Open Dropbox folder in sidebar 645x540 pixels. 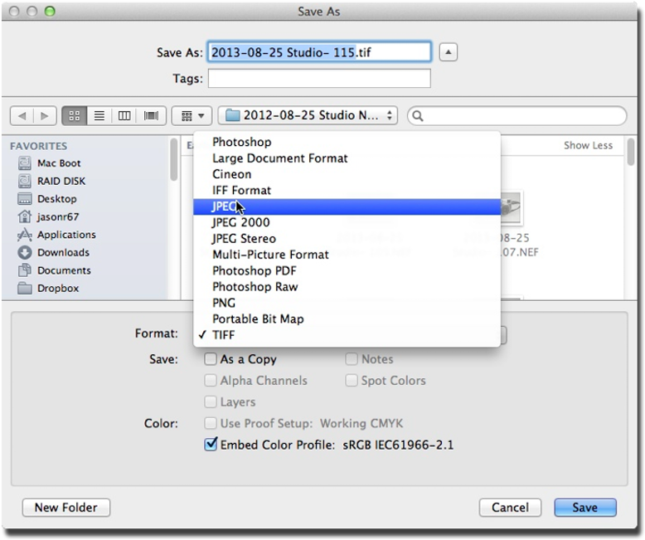(57, 289)
